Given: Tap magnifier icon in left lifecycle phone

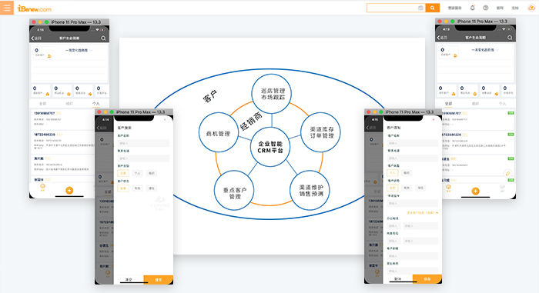Looking at the screenshot, I should coord(103,38).
